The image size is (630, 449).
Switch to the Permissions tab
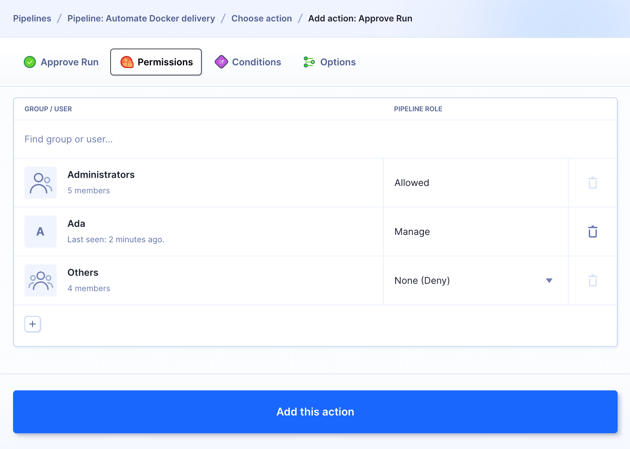(x=156, y=62)
